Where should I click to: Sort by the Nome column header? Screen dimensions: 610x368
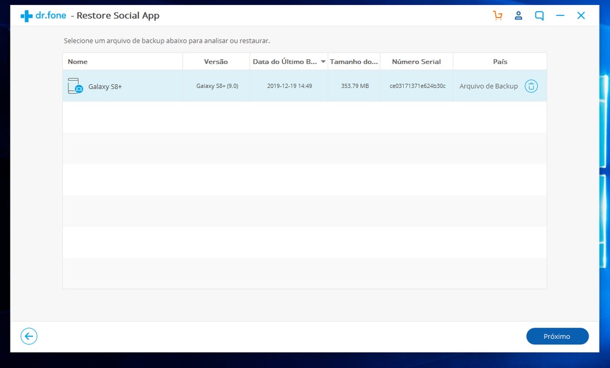point(77,62)
